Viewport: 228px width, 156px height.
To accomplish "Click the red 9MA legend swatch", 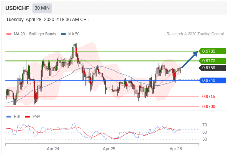I will pyautogui.click(x=27, y=117).
